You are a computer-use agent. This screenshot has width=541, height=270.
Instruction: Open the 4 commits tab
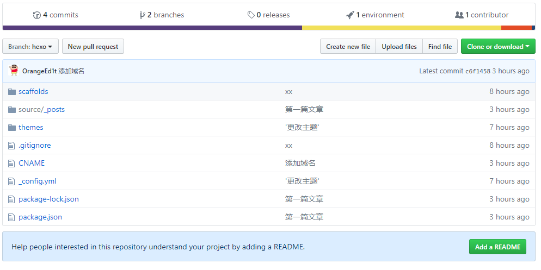click(x=56, y=15)
